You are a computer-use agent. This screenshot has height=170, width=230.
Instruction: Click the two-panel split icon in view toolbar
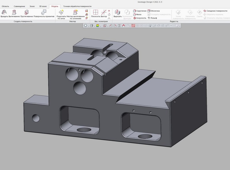[x=119, y=26]
